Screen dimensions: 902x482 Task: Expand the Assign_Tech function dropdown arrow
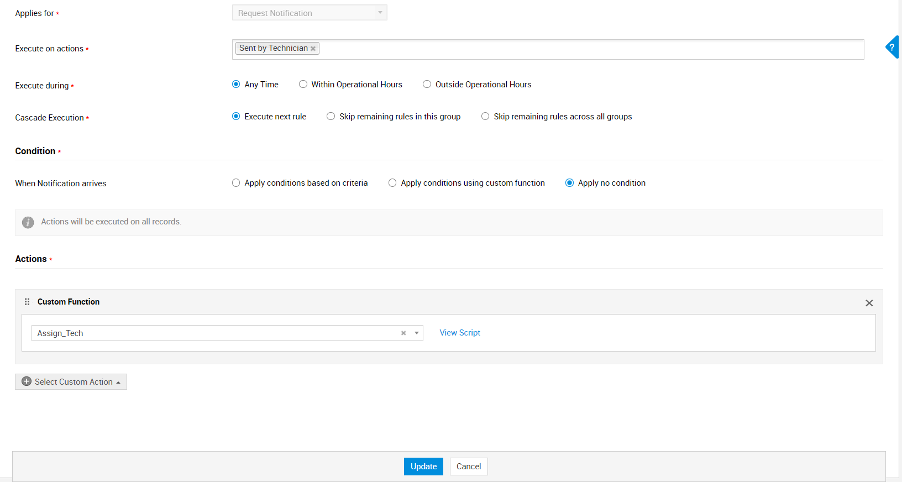coord(417,333)
